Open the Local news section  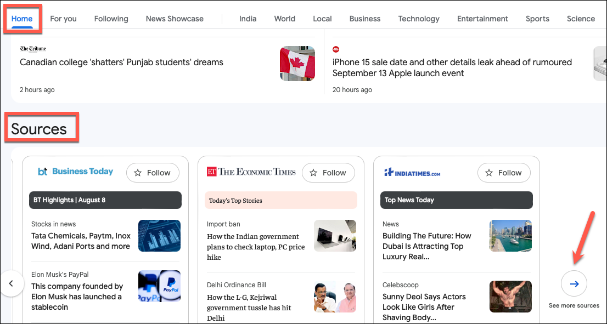322,19
